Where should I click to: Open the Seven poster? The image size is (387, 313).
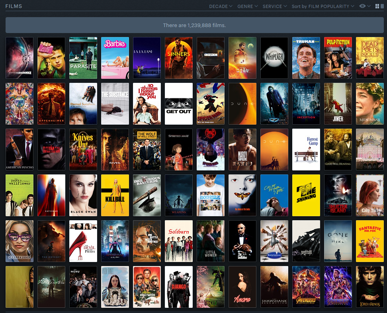point(115,150)
